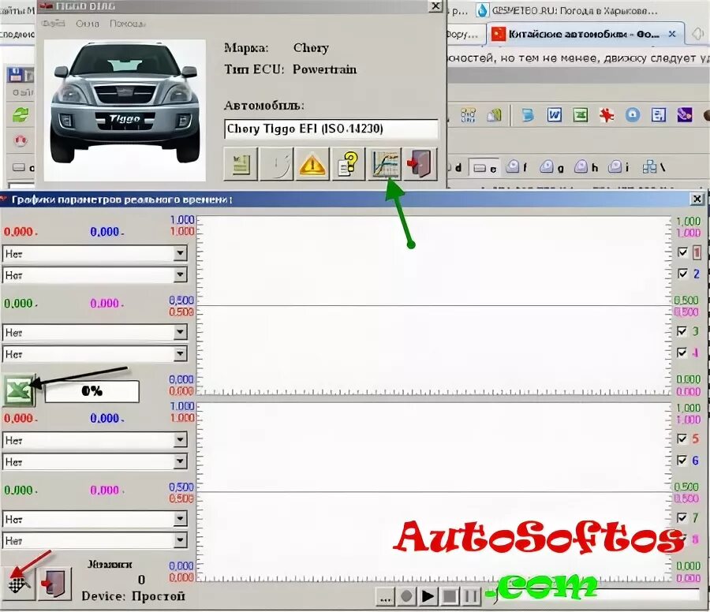Screen dimensions: 710x612
Task: Click the Word icon in the background toolbar
Action: click(554, 115)
